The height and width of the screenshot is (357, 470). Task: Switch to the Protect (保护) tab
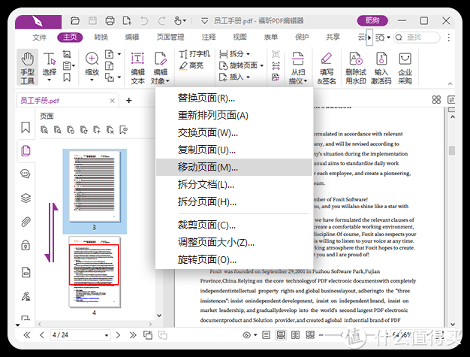pyautogui.click(x=302, y=37)
